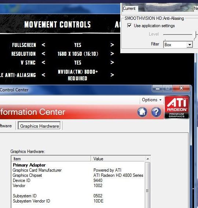
Task: Click the Home icon in Information Center
Action: pos(142,112)
